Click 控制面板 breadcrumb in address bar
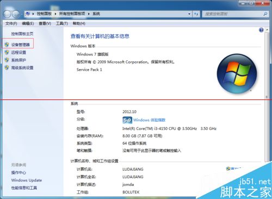 (44, 14)
